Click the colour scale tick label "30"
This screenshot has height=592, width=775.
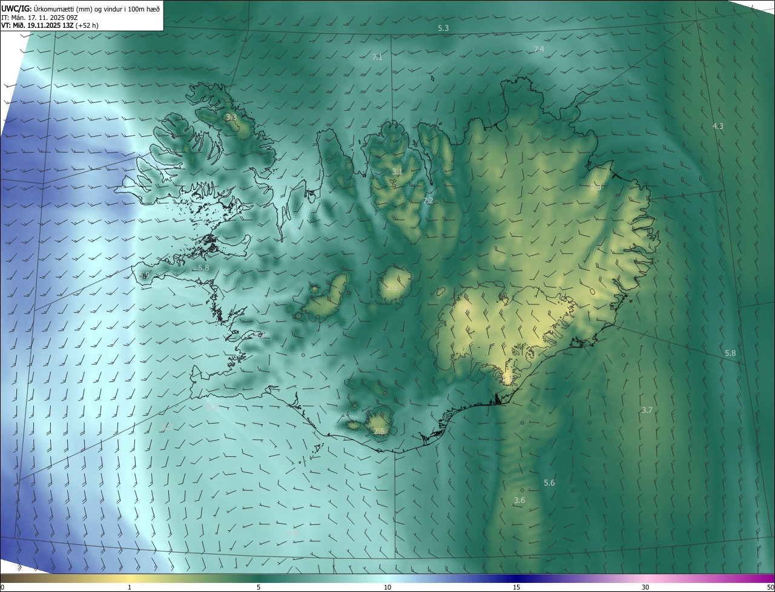pyautogui.click(x=645, y=588)
